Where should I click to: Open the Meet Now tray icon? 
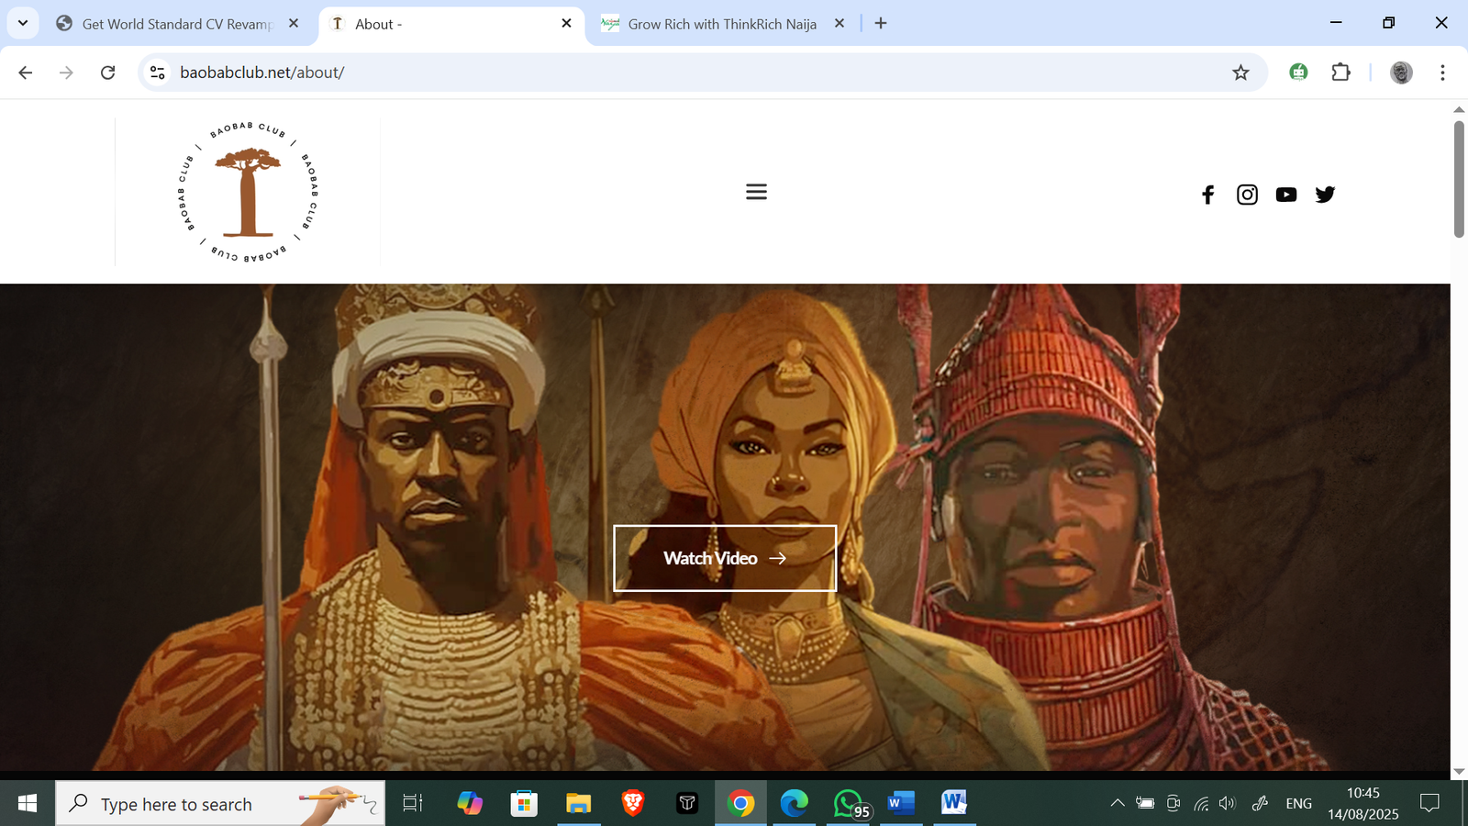point(1173,803)
